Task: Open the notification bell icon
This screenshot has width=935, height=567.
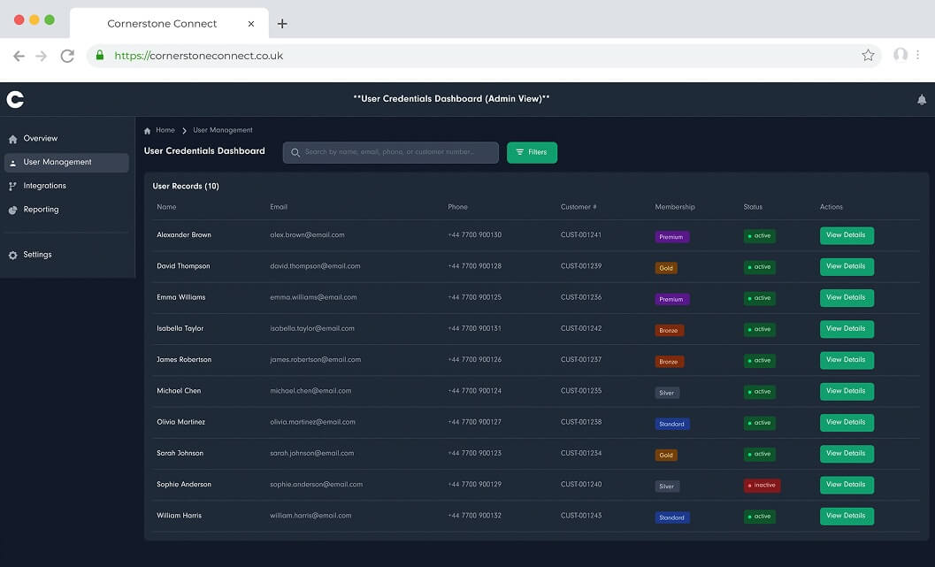Action: coord(921,99)
